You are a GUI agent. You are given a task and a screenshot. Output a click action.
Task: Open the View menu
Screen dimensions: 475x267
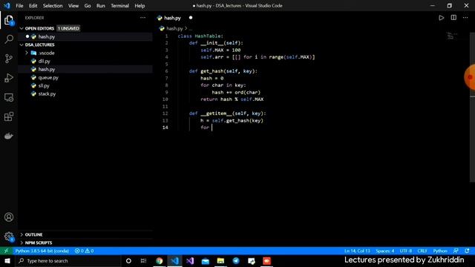pos(73,6)
